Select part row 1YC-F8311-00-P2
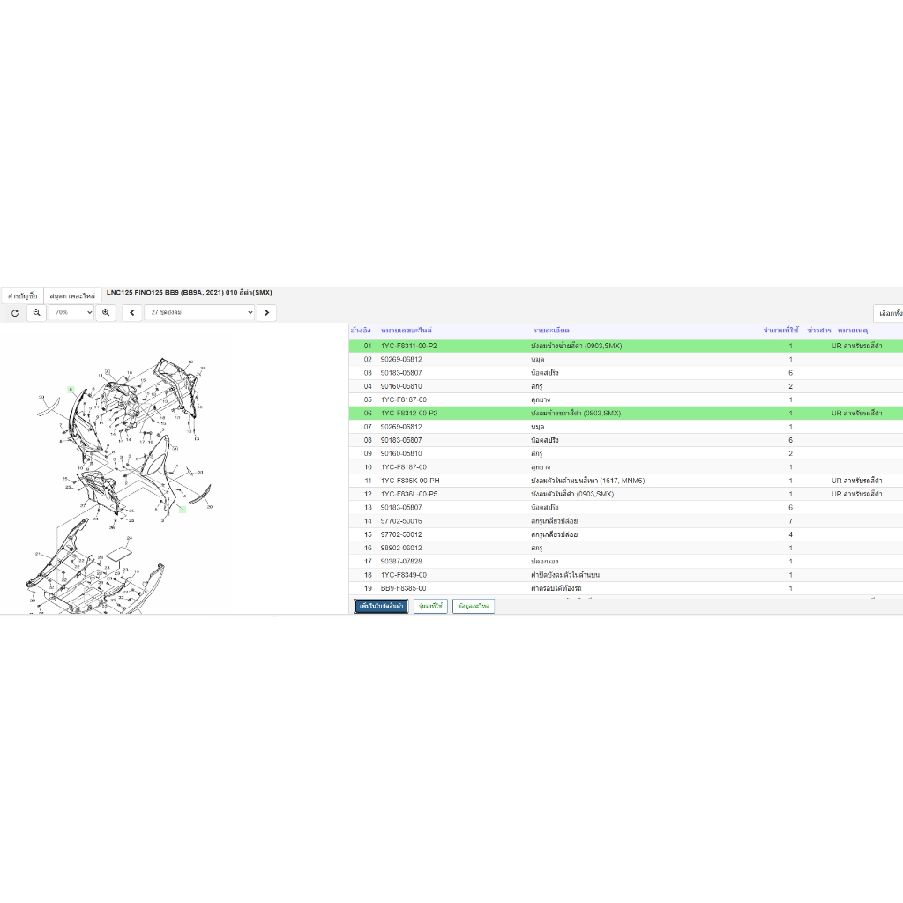The width and height of the screenshot is (903, 903). [x=408, y=347]
